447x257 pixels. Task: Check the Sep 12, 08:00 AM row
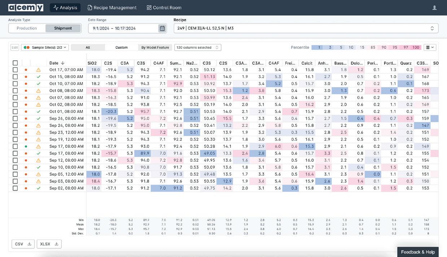pos(15,160)
